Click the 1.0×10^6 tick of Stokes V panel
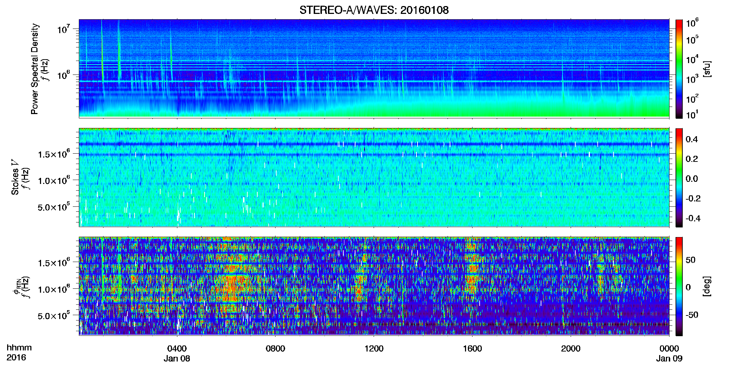The width and height of the screenshot is (748, 385). pos(54,180)
